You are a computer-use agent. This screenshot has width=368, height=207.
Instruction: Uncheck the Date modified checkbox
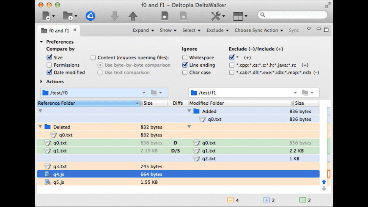tap(49, 72)
